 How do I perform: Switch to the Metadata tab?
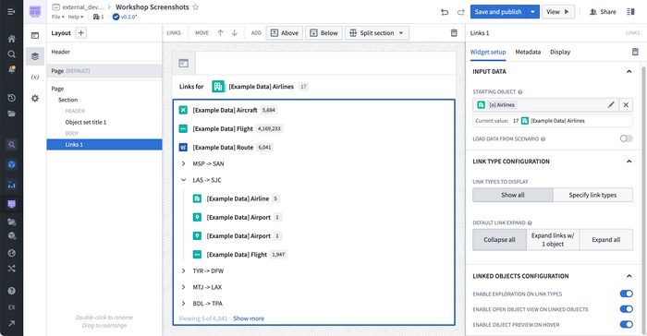(528, 52)
